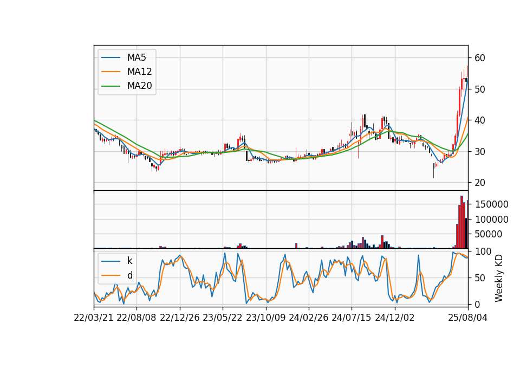Click the k legend label
This screenshot has width=520, height=374.
pos(129,261)
